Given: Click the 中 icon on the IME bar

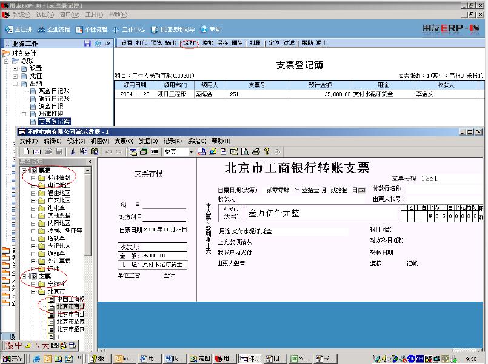Looking at the screenshot, I should (18, 345).
